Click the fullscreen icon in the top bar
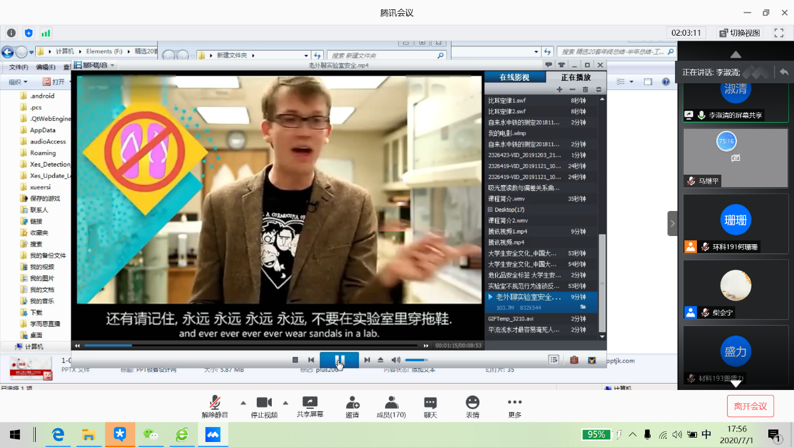Image resolution: width=794 pixels, height=447 pixels. click(x=779, y=33)
